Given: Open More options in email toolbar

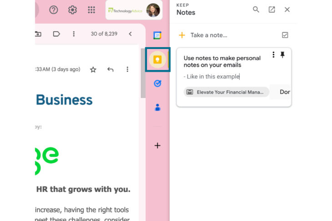Looking at the screenshot, I should [74, 34].
